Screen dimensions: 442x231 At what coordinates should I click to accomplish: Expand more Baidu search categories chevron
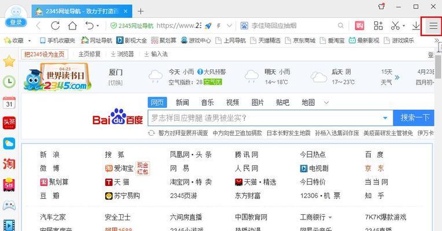(326, 103)
